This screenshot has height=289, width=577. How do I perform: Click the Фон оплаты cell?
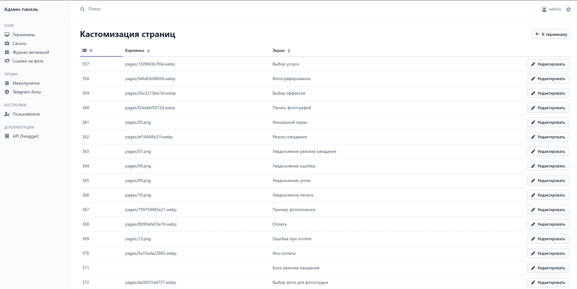point(284,253)
